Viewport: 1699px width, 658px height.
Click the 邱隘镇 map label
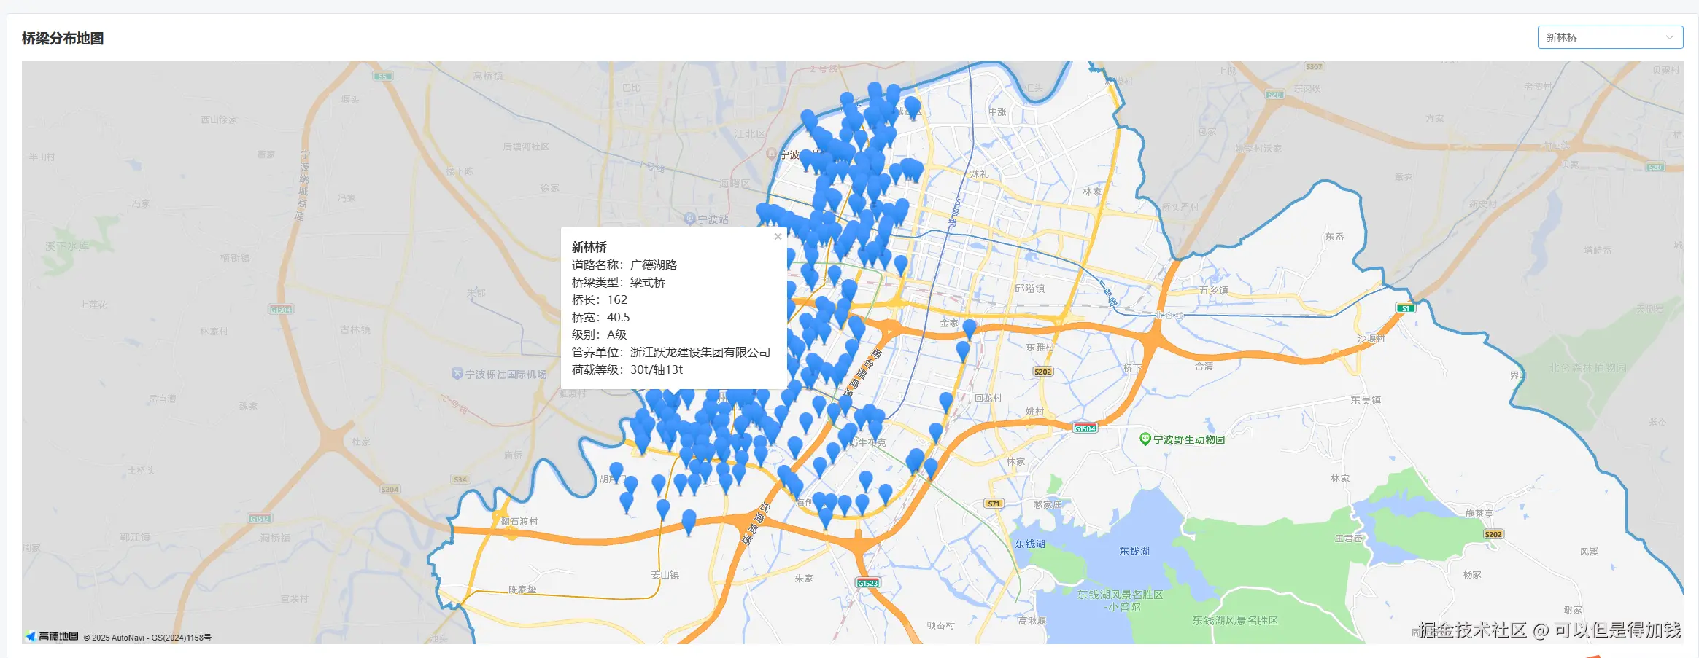click(x=1029, y=288)
